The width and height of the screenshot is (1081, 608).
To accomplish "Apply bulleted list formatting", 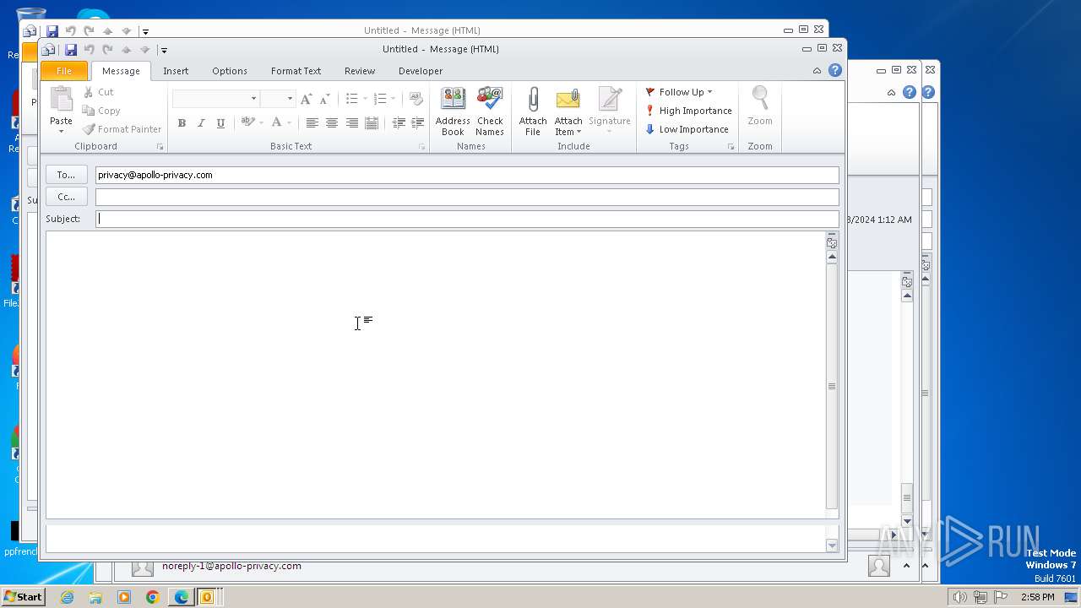I will 352,99.
